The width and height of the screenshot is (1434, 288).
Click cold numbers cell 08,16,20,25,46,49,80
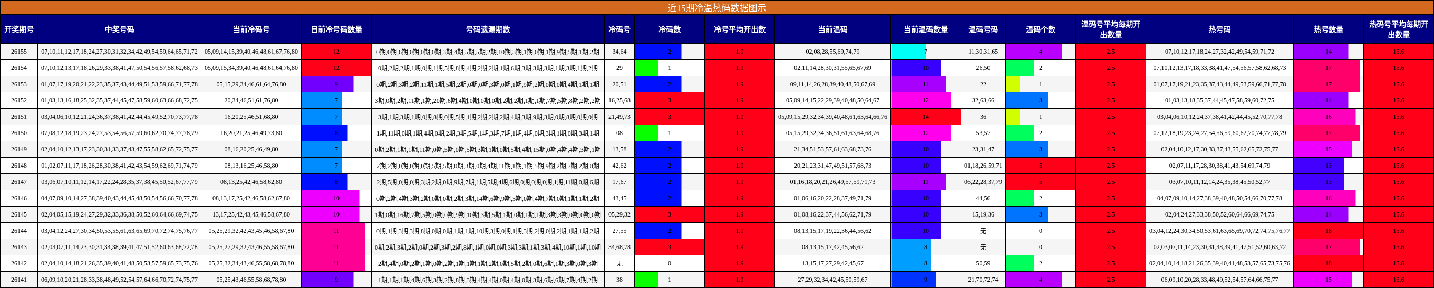(251, 149)
